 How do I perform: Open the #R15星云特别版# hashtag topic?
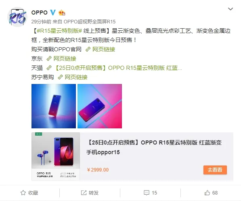pos(59,31)
